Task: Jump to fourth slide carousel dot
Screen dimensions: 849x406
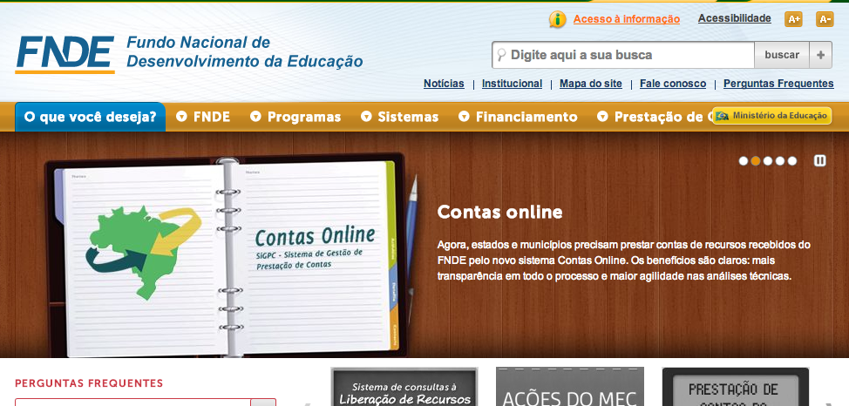Action: coord(779,161)
